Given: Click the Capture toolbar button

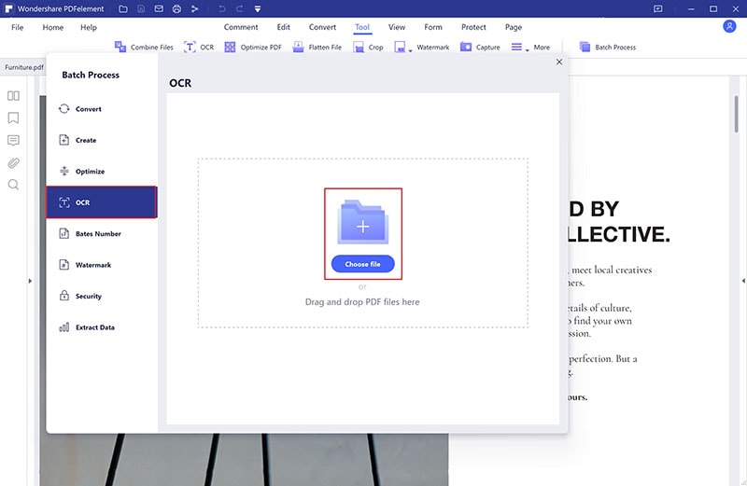Looking at the screenshot, I should pos(480,48).
